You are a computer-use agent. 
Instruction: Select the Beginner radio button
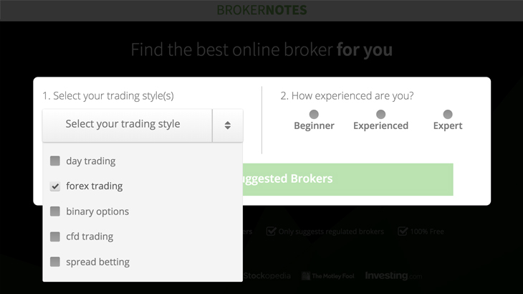tap(314, 115)
